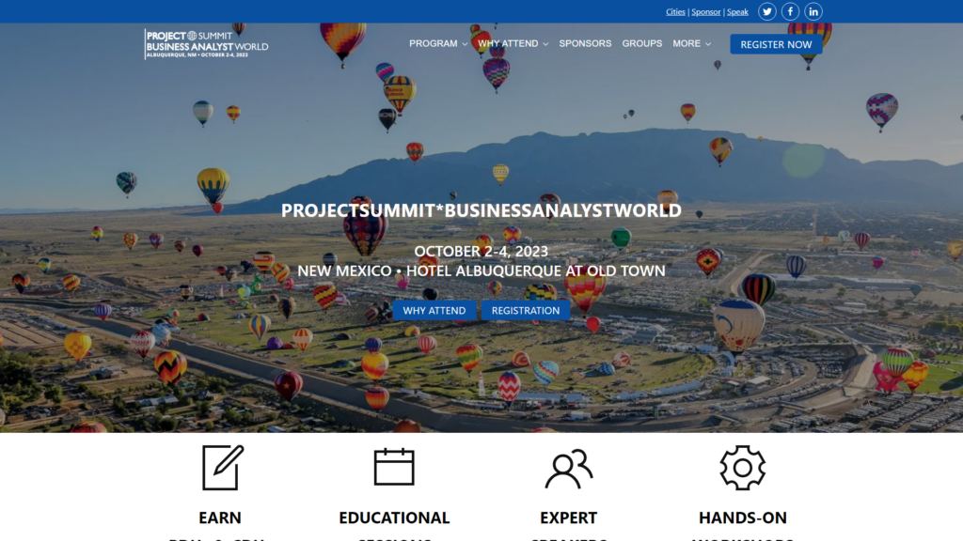Click the Hotel Albuquerque at Old Town text

coord(535,271)
